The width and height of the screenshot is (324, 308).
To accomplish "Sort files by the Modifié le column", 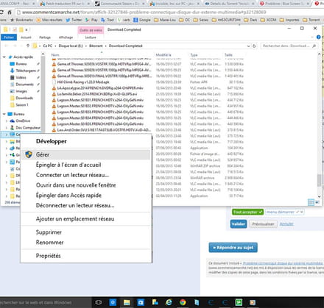I will [163, 55].
